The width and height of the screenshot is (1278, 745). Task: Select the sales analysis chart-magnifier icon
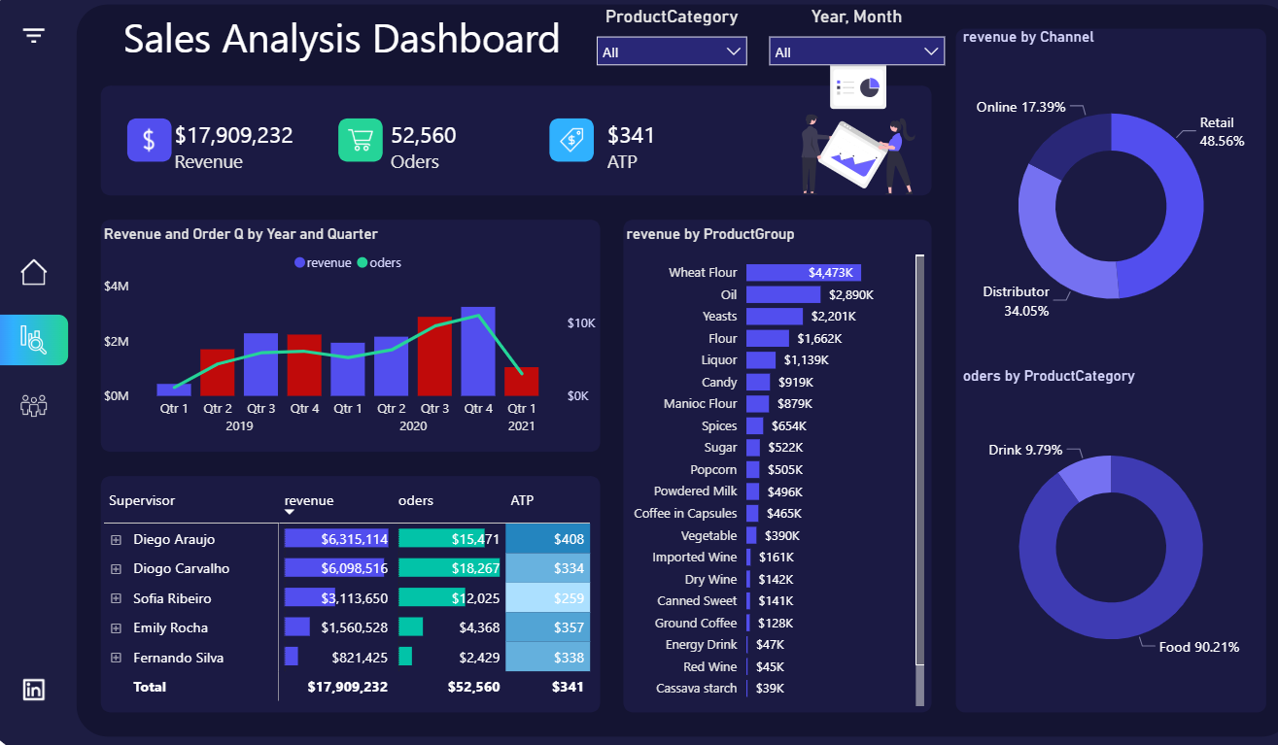tap(33, 339)
